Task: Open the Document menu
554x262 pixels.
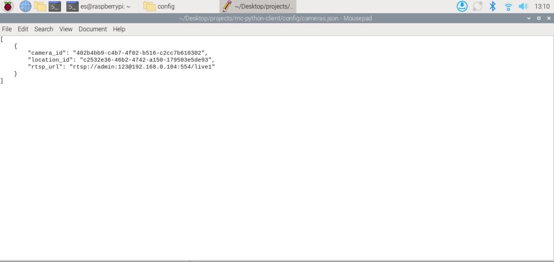Action: [92, 29]
